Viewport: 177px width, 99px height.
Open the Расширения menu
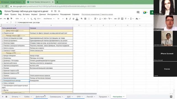tap(65, 15)
